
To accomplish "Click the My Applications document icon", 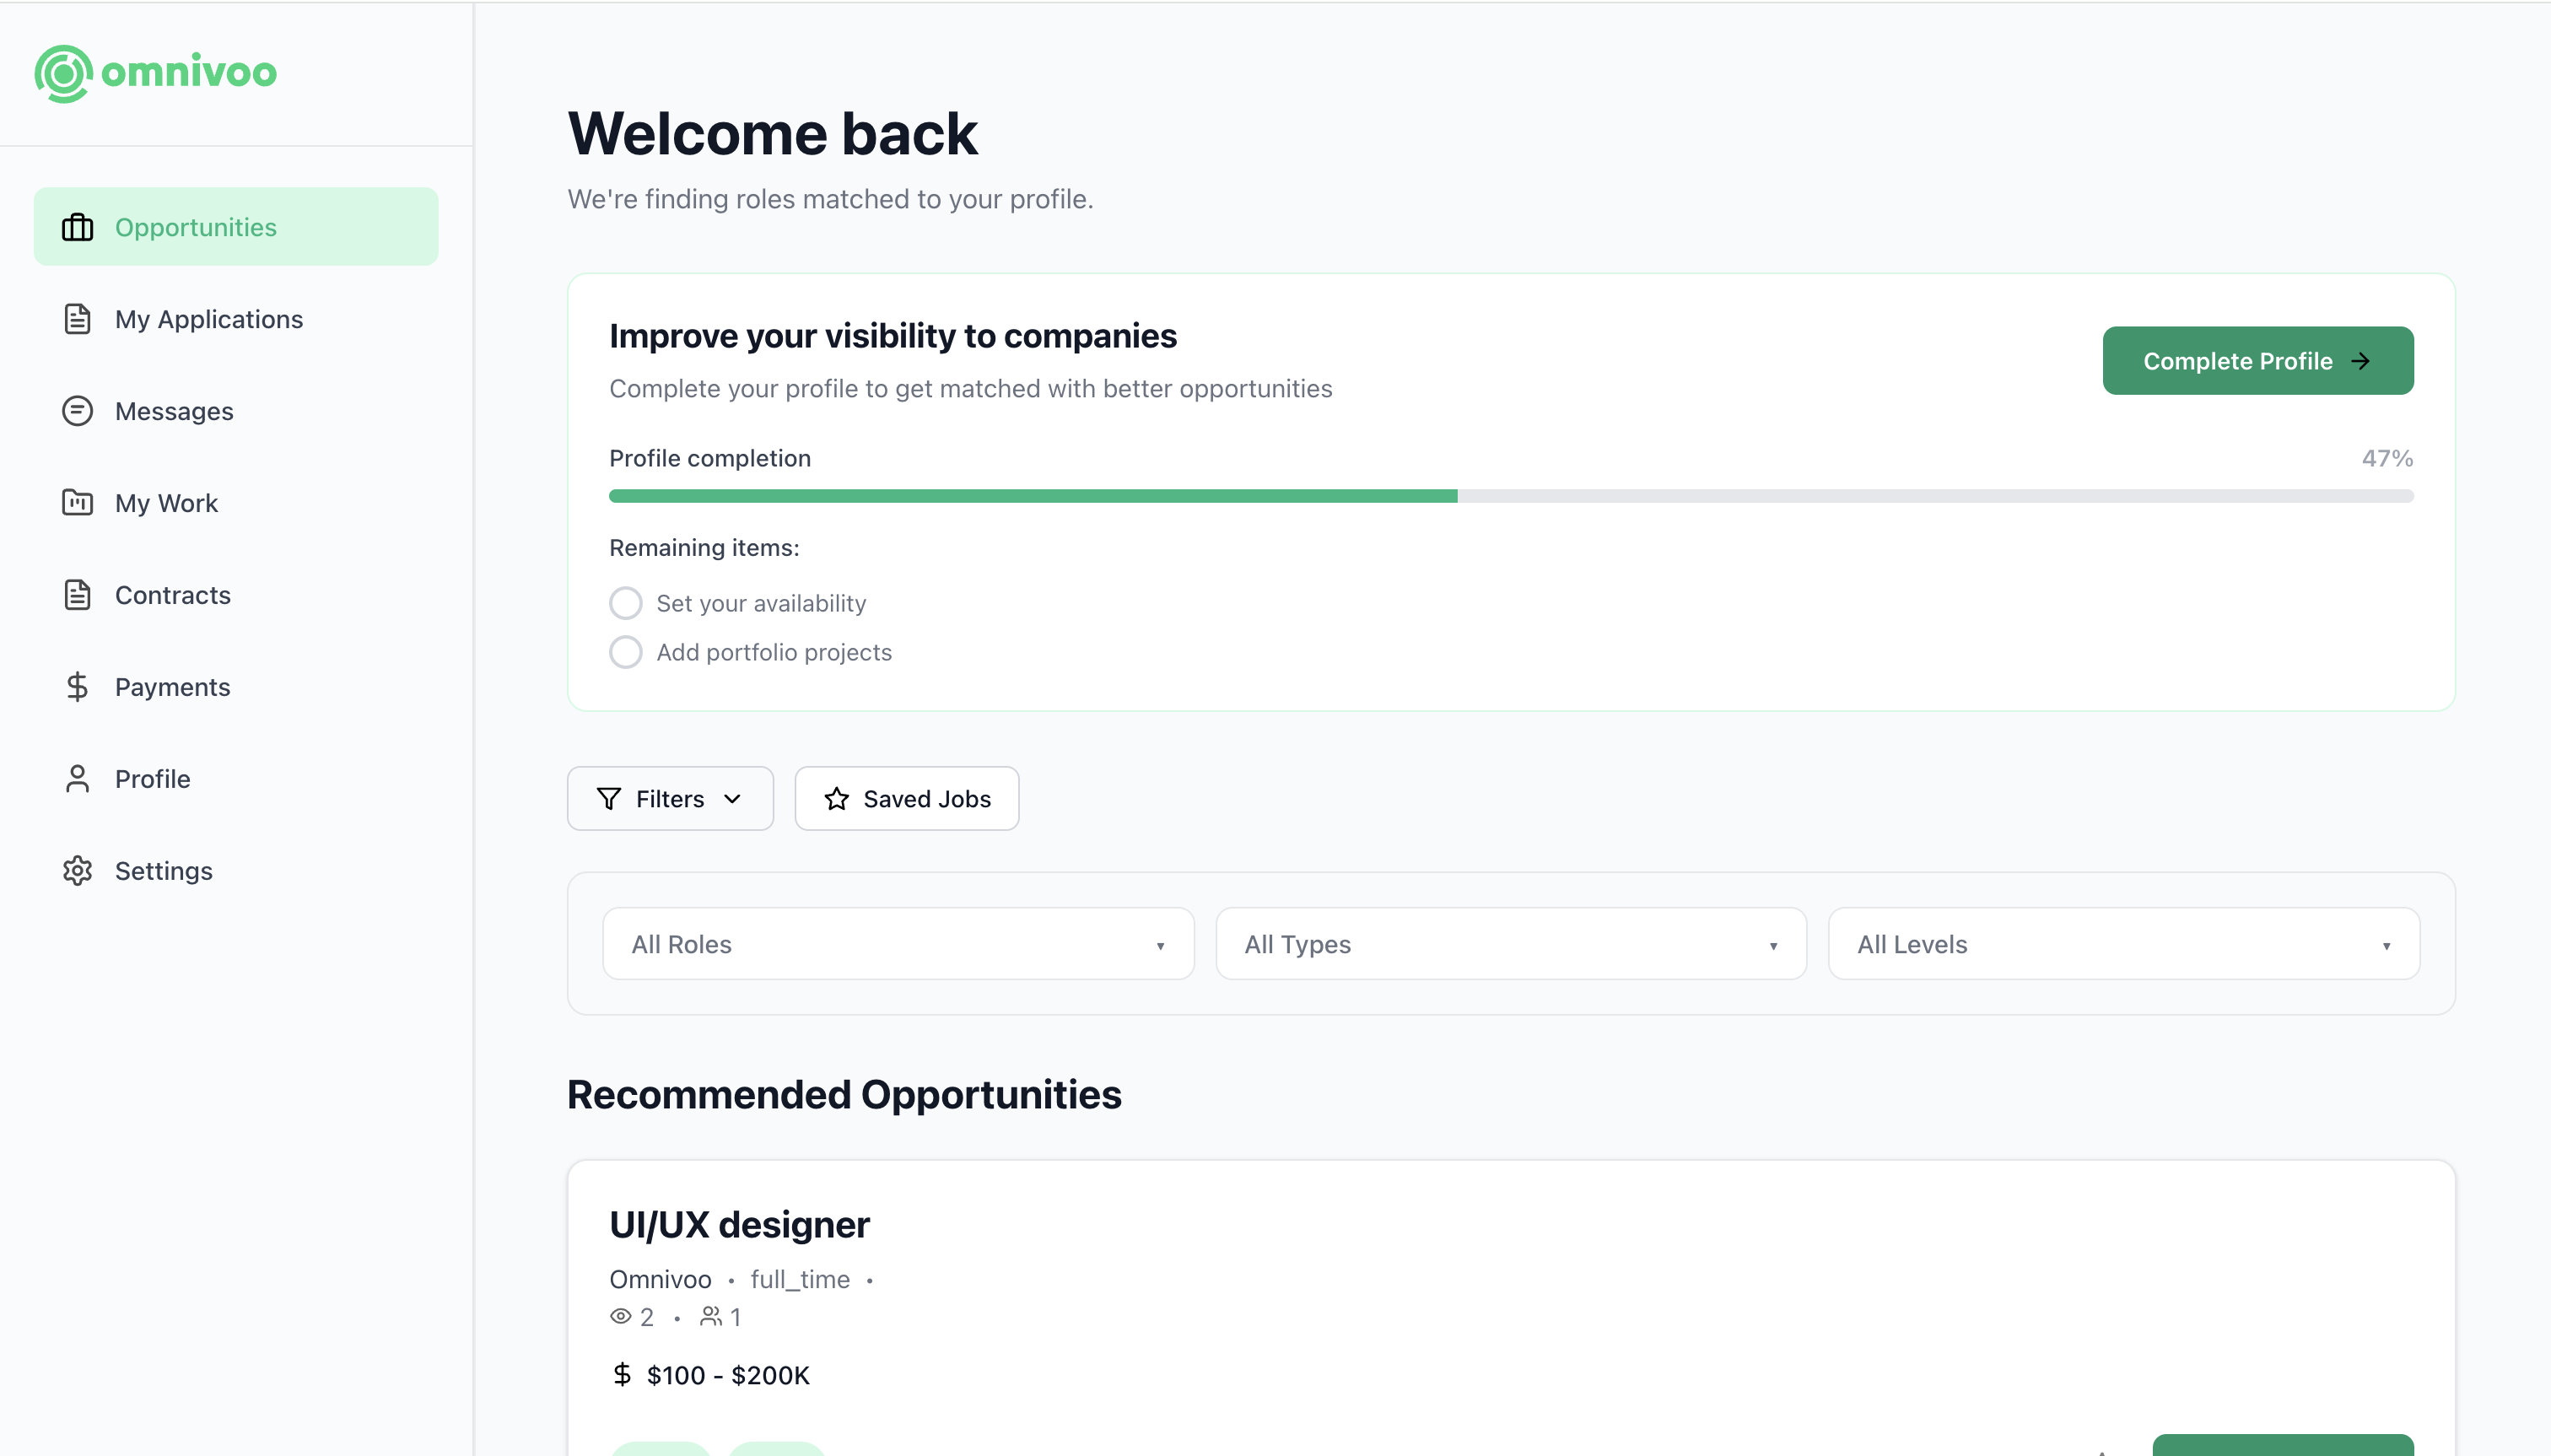I will [77, 319].
